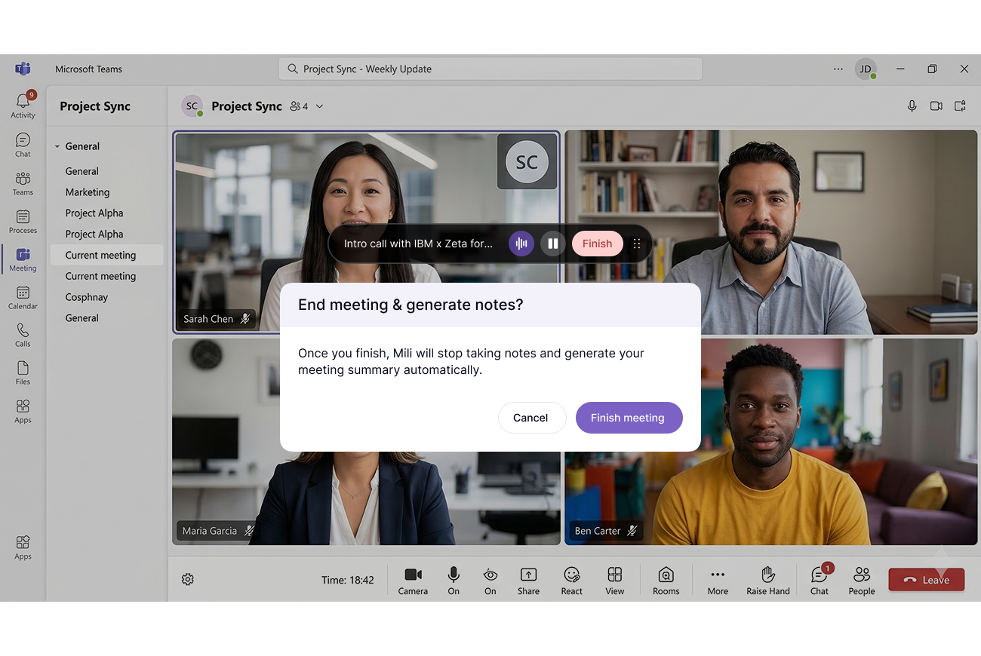Open Calls in the left rail
The height and width of the screenshot is (656, 981).
click(23, 336)
